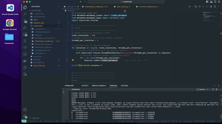This screenshot has height=124, width=222.
Task: Toggle Primary Side Bar in the title bar
Action: (207, 2)
